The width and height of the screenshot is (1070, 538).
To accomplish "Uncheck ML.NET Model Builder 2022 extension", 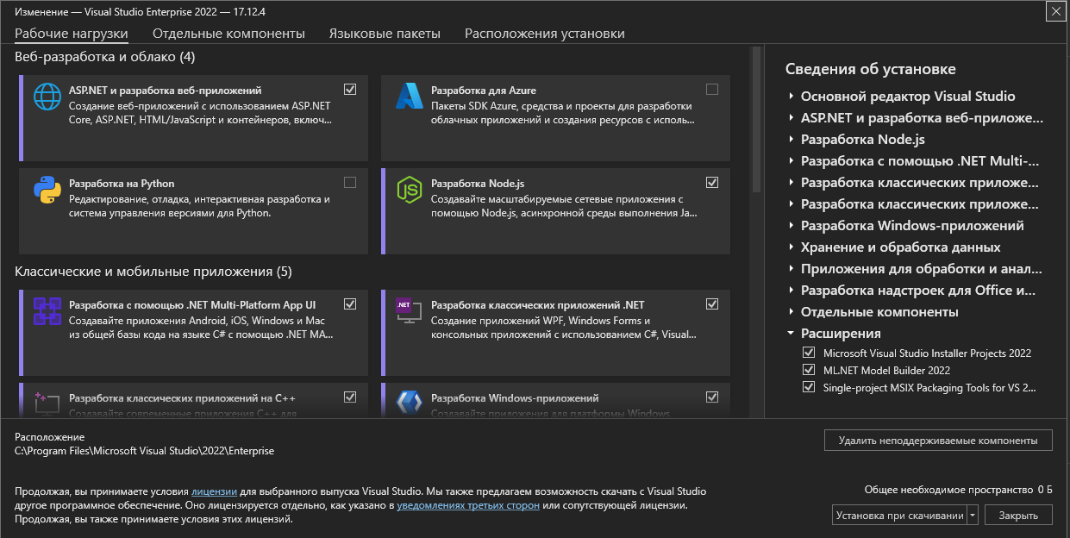I will [x=809, y=370].
